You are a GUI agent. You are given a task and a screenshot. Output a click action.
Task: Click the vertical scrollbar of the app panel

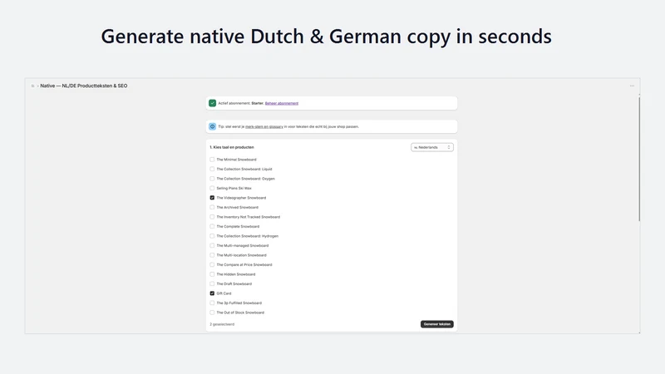pyautogui.click(x=639, y=159)
